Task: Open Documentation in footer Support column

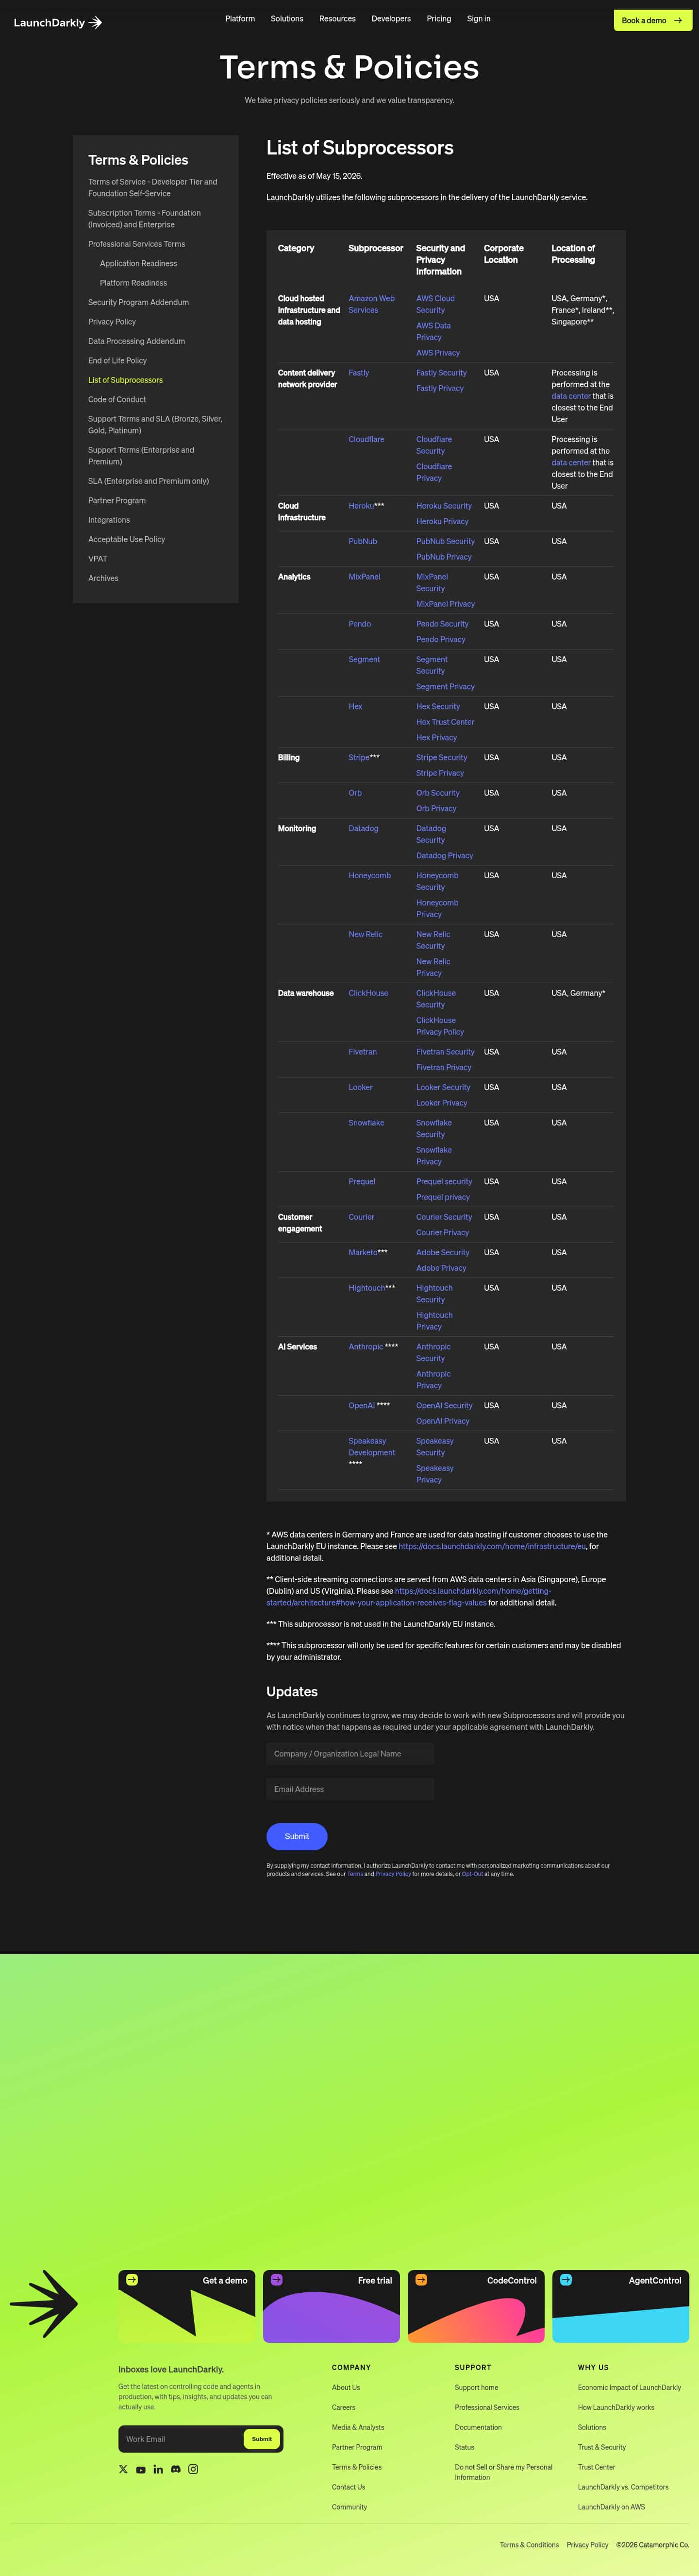Action: [x=478, y=2427]
